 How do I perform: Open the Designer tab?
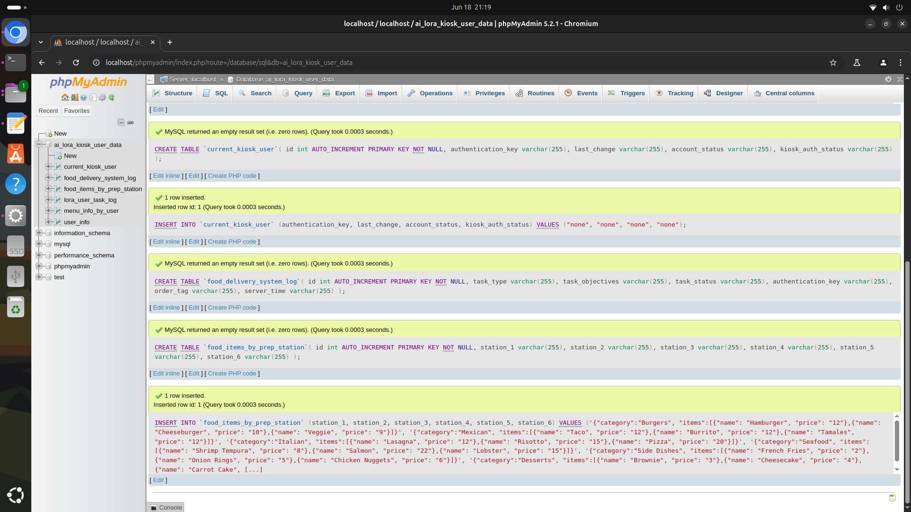[724, 93]
